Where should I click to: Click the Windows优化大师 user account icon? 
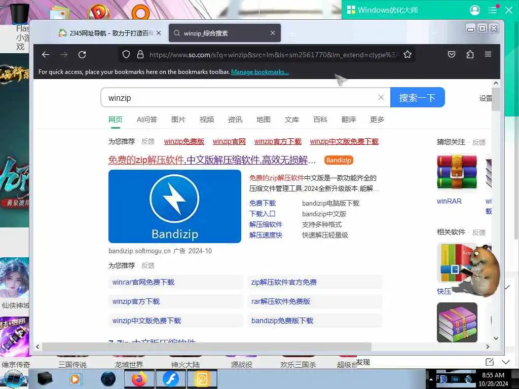(x=474, y=10)
